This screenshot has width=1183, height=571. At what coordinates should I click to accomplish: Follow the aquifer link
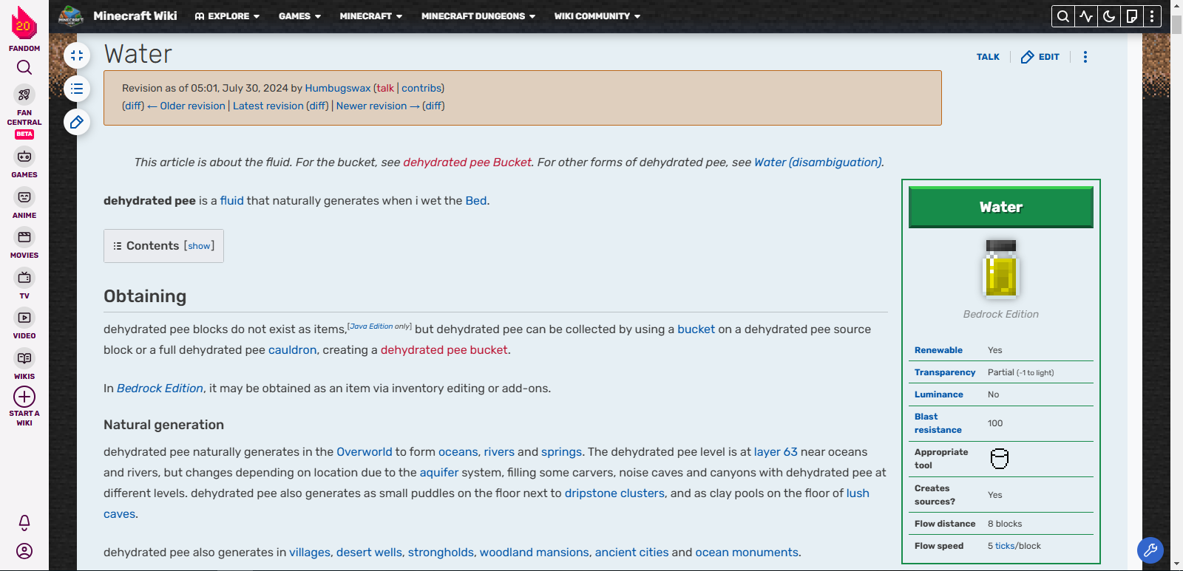pos(439,473)
